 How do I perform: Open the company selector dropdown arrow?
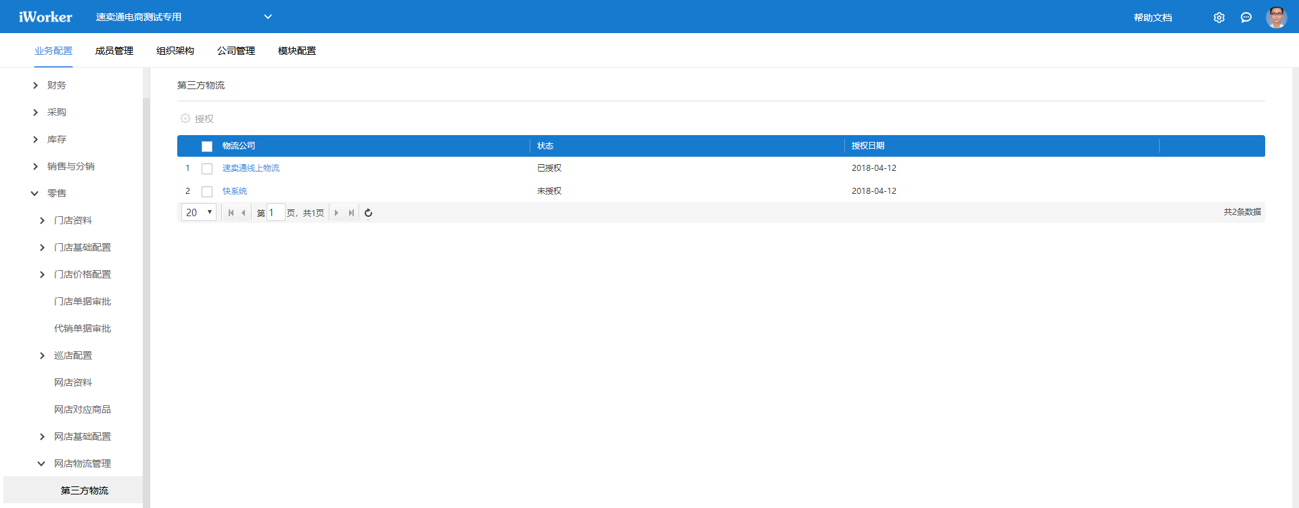[x=268, y=17]
